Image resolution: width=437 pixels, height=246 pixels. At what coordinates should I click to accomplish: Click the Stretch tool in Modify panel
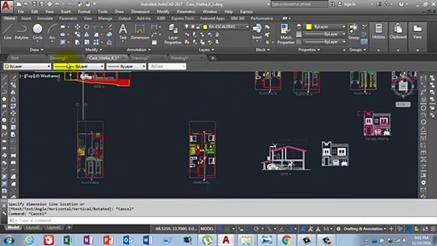(77, 42)
